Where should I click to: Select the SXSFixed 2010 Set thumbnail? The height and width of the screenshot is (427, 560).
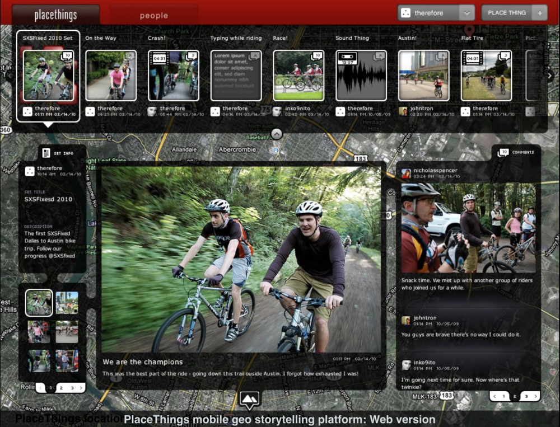click(49, 76)
